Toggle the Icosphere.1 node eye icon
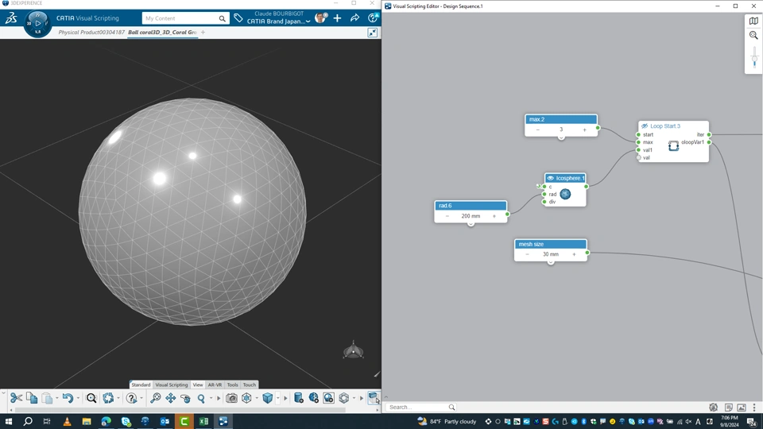Image resolution: width=763 pixels, height=429 pixels. point(550,178)
